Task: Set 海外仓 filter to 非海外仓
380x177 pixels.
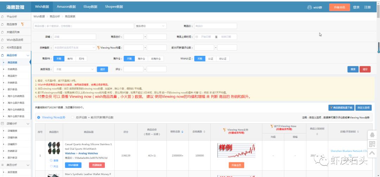Action: click(x=156, y=59)
